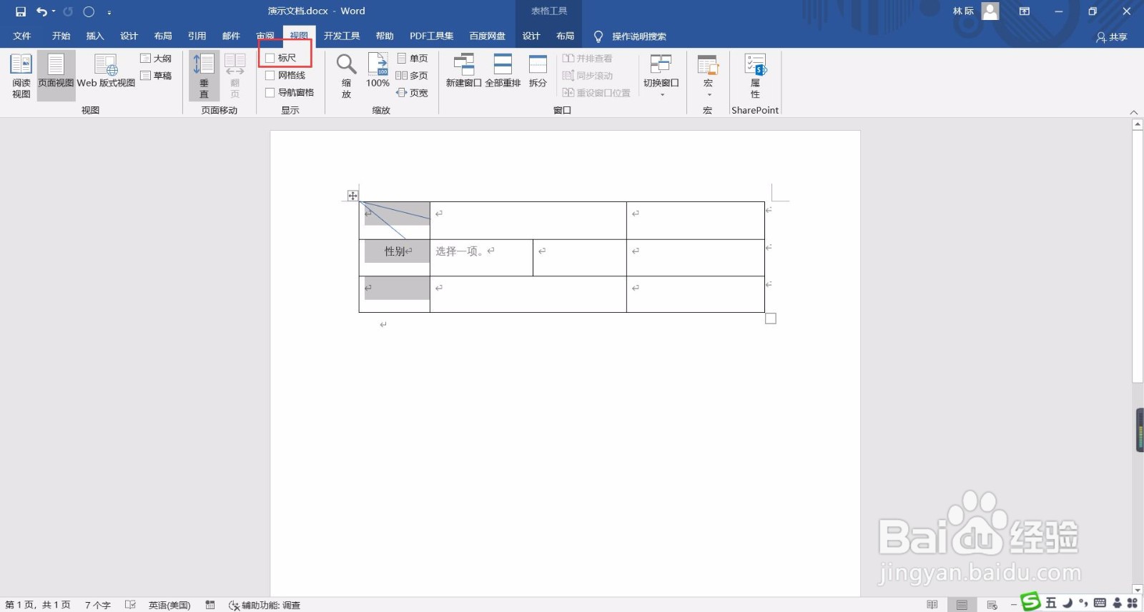Image resolution: width=1144 pixels, height=612 pixels.
Task: Click the table resize handle
Action: point(771,318)
